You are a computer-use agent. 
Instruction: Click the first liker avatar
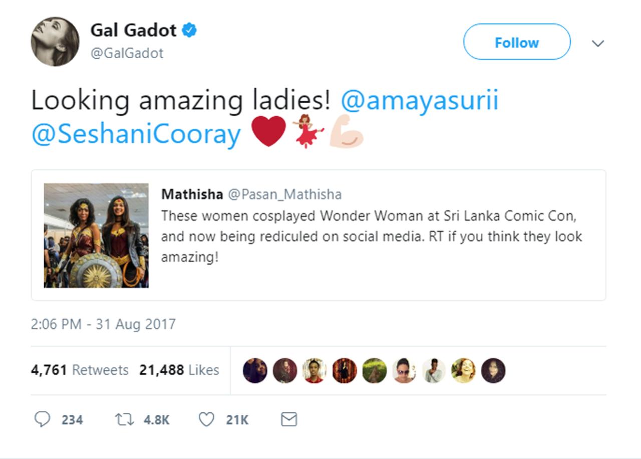[x=255, y=371]
